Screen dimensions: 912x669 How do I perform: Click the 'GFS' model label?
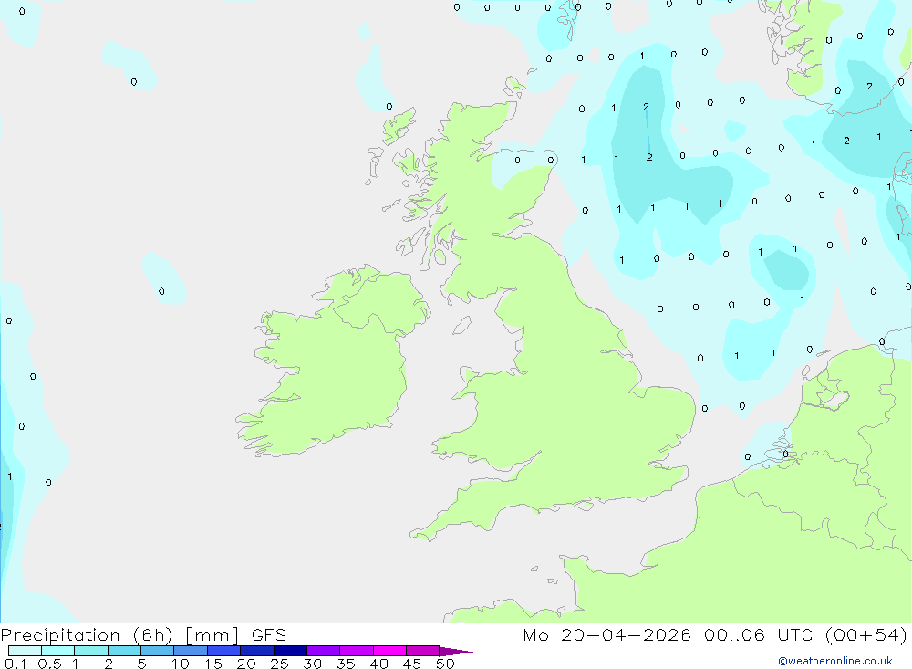(269, 635)
